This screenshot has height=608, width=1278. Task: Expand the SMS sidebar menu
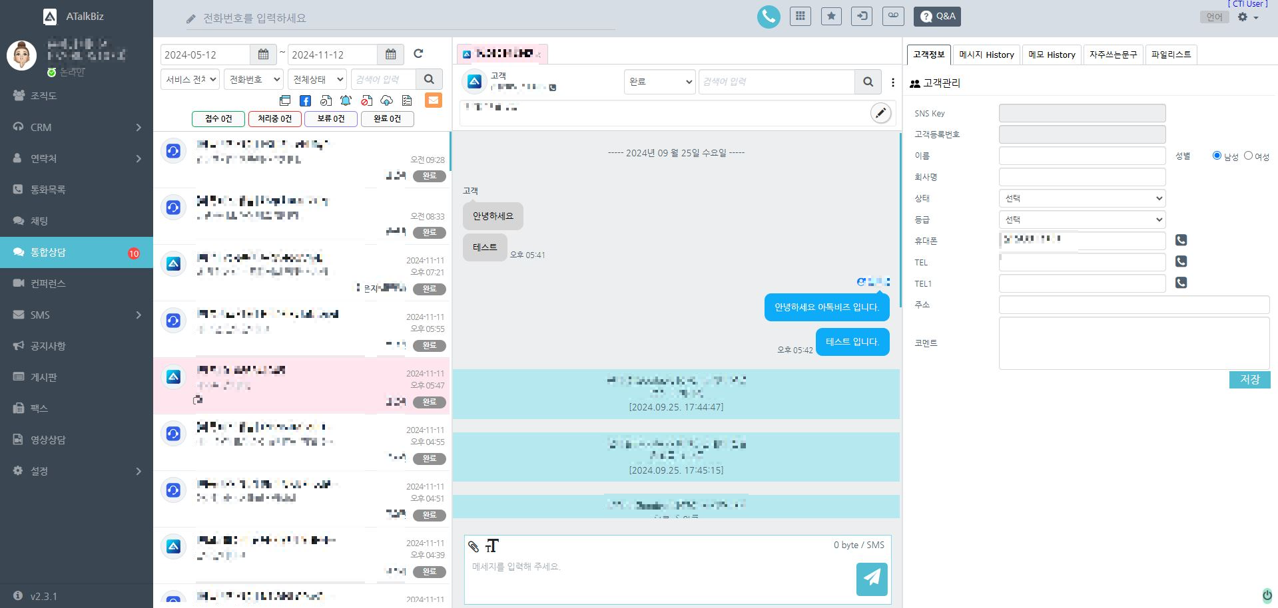point(77,315)
